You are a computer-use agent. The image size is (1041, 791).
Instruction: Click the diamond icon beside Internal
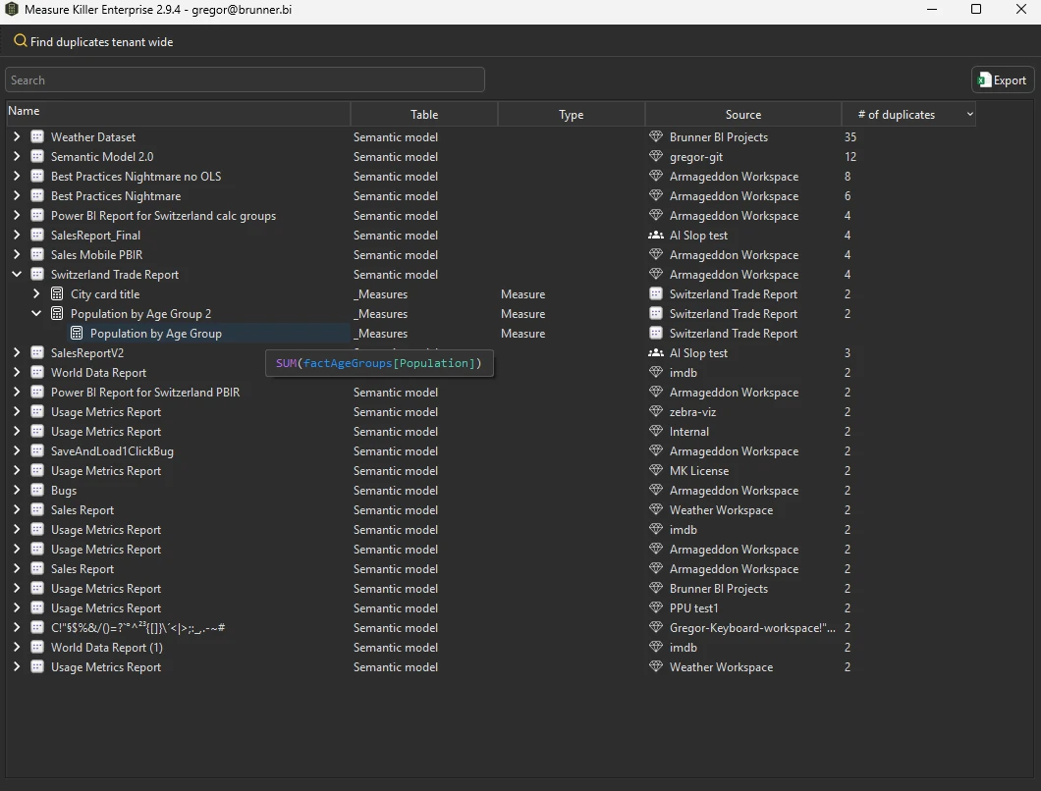(x=656, y=432)
